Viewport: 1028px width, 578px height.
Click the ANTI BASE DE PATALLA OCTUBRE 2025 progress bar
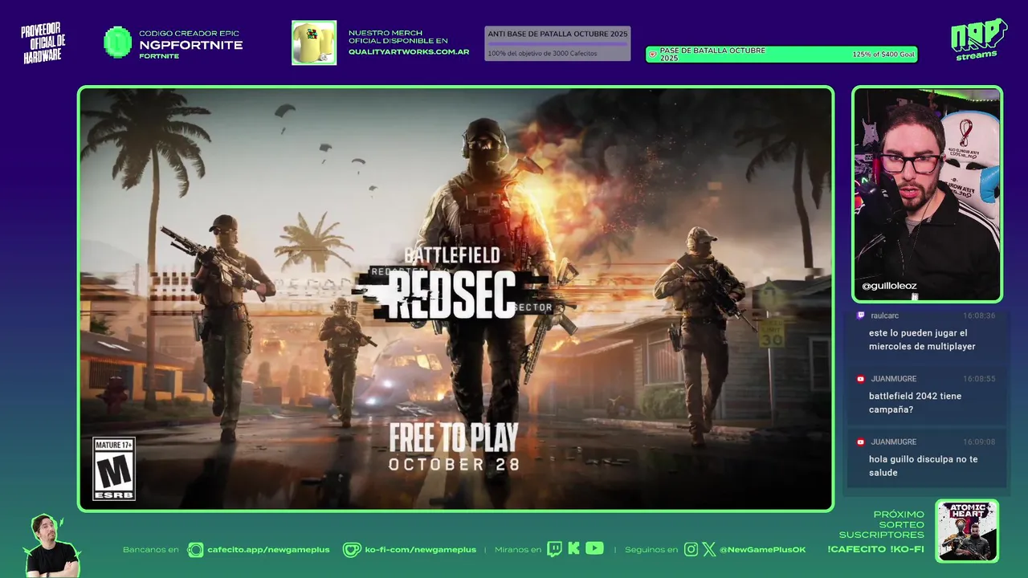click(x=557, y=43)
